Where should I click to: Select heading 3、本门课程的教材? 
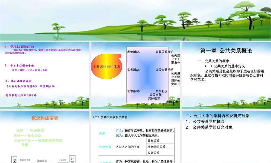tap(18, 81)
